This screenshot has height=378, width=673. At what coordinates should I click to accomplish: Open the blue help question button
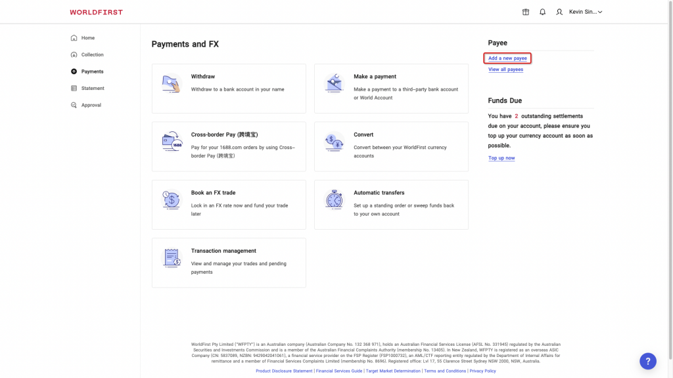pyautogui.click(x=648, y=360)
